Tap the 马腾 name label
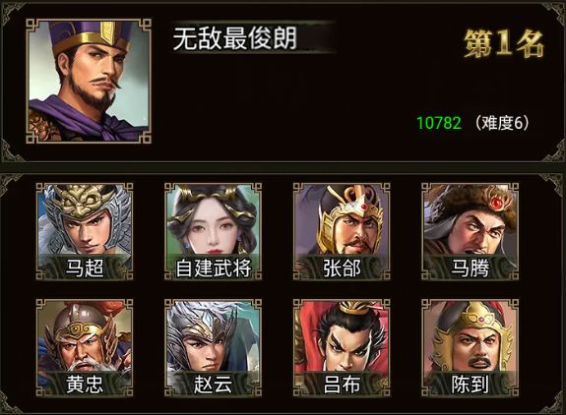Viewport: 566px width, 415px height. click(470, 267)
